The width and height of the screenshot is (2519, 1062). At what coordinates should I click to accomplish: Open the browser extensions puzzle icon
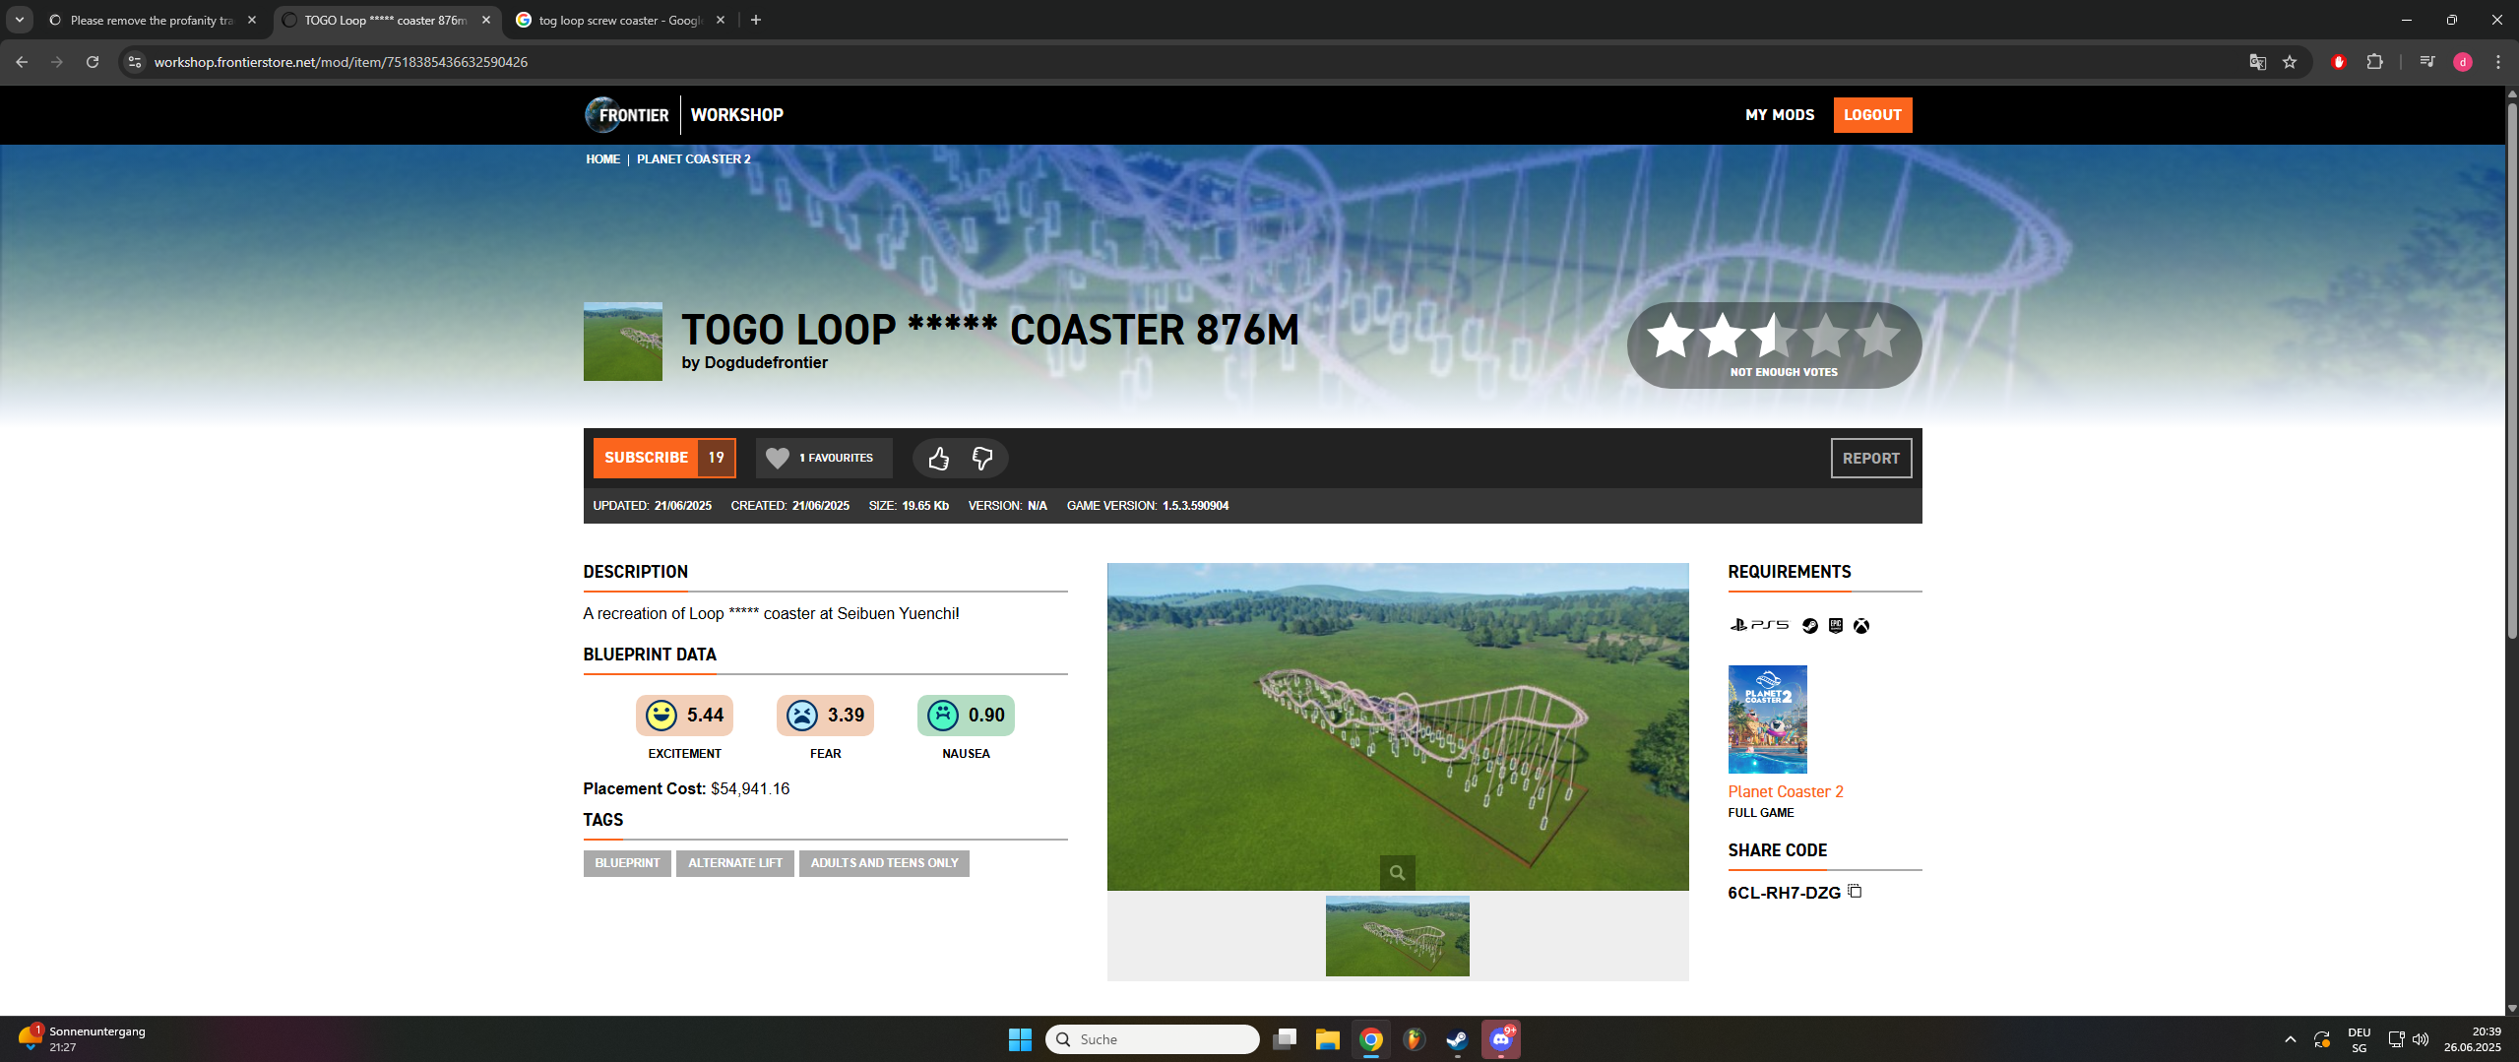tap(2374, 62)
